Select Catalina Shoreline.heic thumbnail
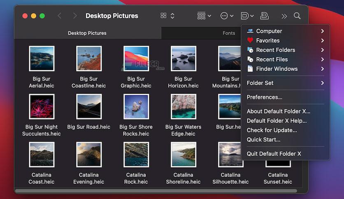Image resolution: width=344 pixels, height=199 pixels. pyautogui.click(x=184, y=155)
